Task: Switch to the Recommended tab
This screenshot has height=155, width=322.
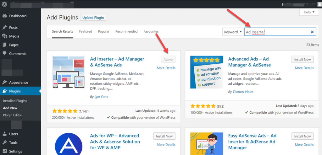Action: click(x=126, y=32)
